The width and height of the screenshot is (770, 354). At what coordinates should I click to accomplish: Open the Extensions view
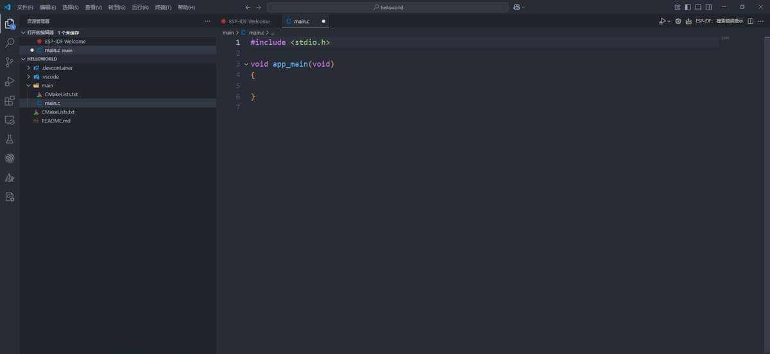pyautogui.click(x=10, y=101)
